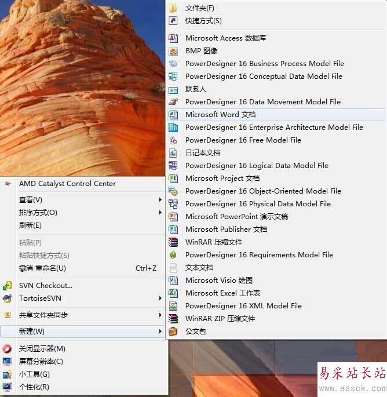Create new Microsoft Word 文档

pos(276,114)
